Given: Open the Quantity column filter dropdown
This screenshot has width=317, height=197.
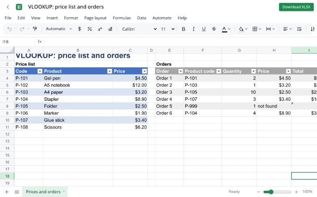Looking at the screenshot, I should pos(253,71).
